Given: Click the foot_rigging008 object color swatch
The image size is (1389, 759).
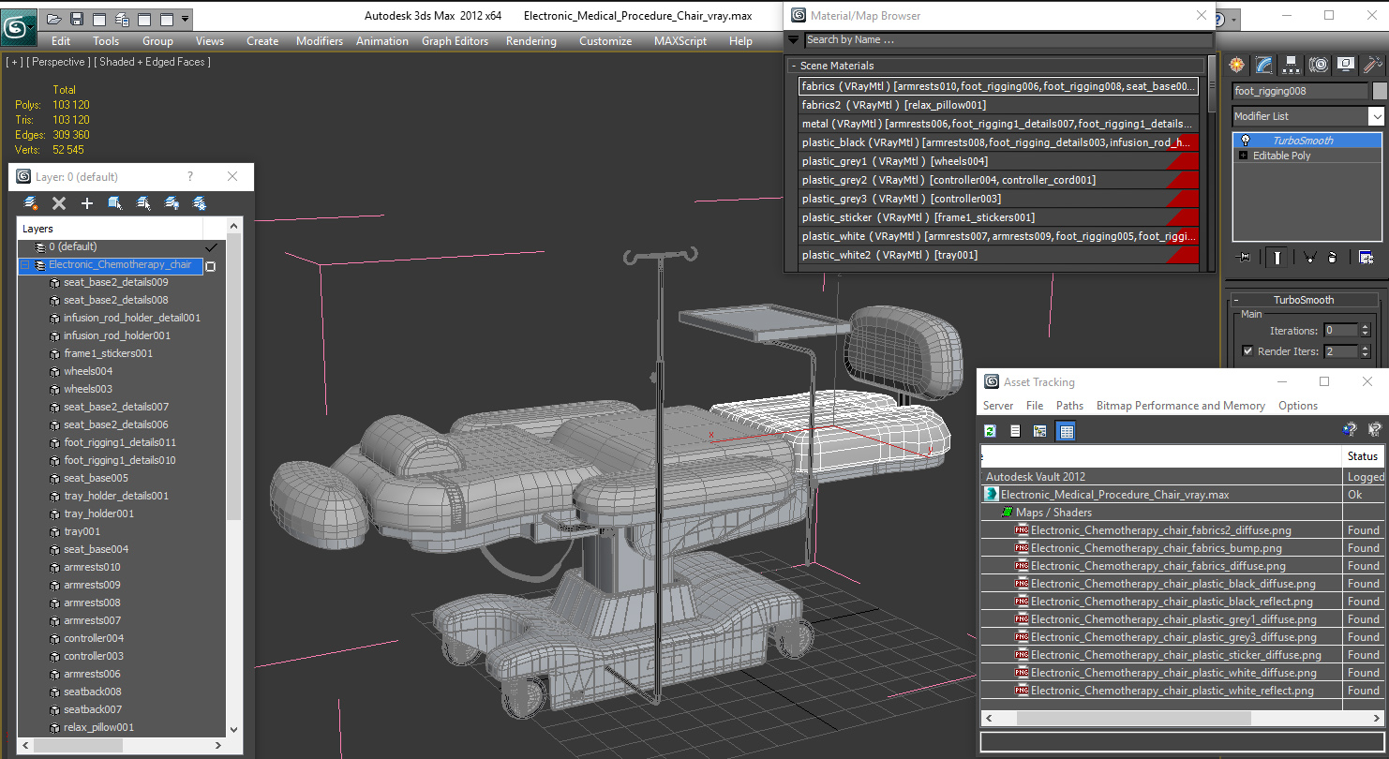Looking at the screenshot, I should coord(1380,91).
